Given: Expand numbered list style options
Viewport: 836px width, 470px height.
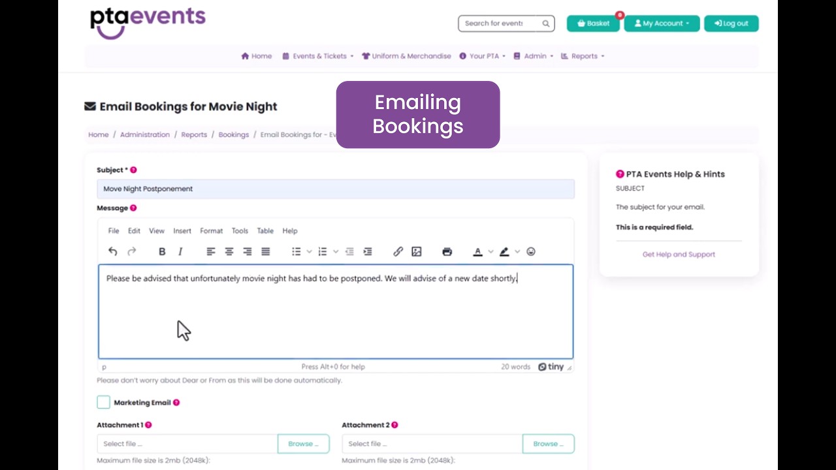Looking at the screenshot, I should tap(336, 251).
